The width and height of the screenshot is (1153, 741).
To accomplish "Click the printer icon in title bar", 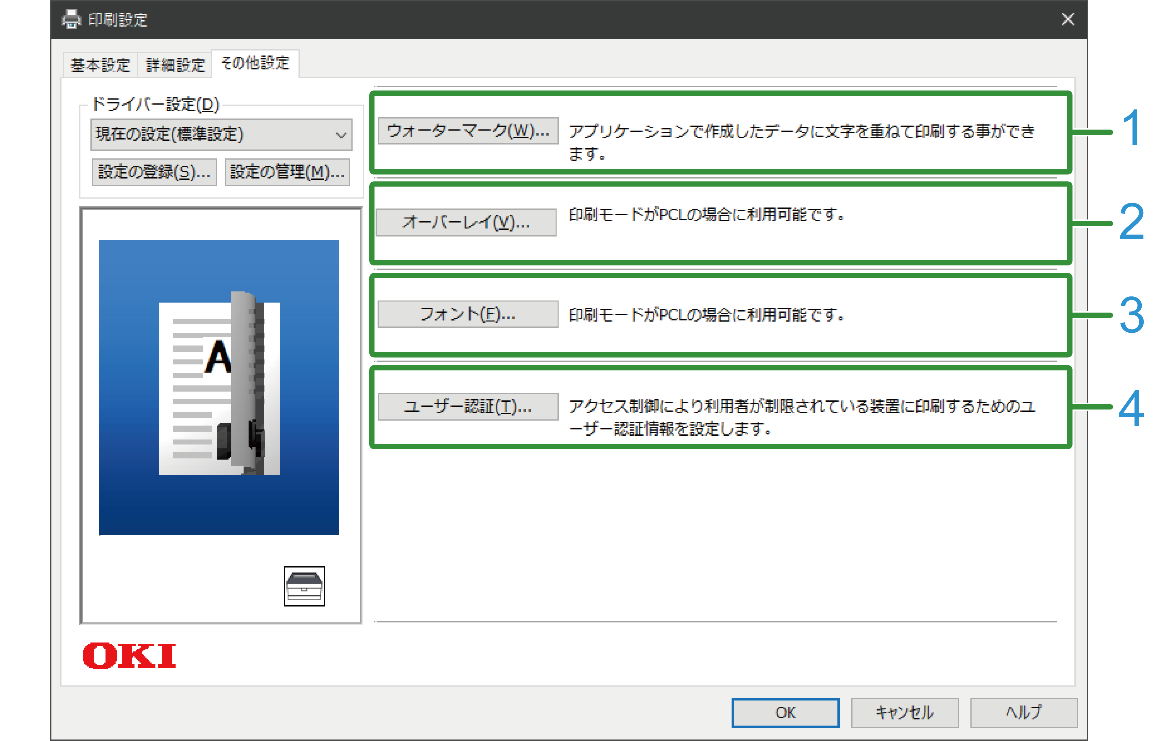I will pyautogui.click(x=71, y=20).
